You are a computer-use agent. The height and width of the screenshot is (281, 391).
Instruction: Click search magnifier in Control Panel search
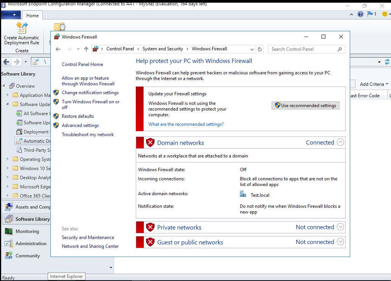(340, 49)
